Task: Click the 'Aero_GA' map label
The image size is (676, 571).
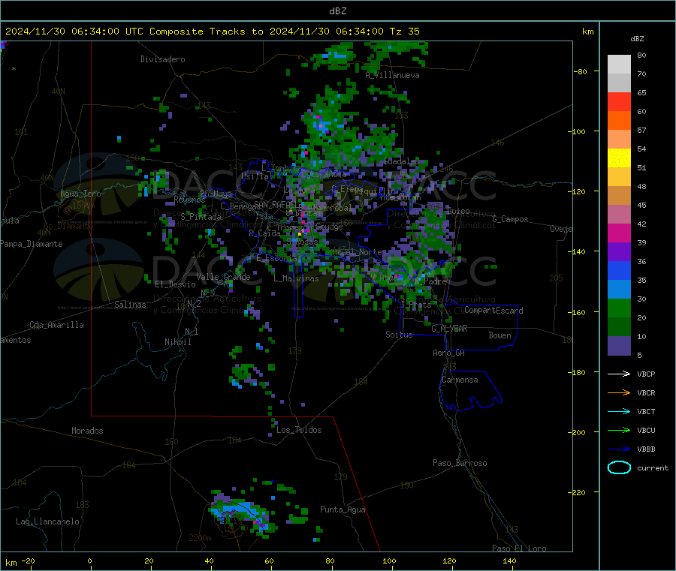Action: pos(448,353)
